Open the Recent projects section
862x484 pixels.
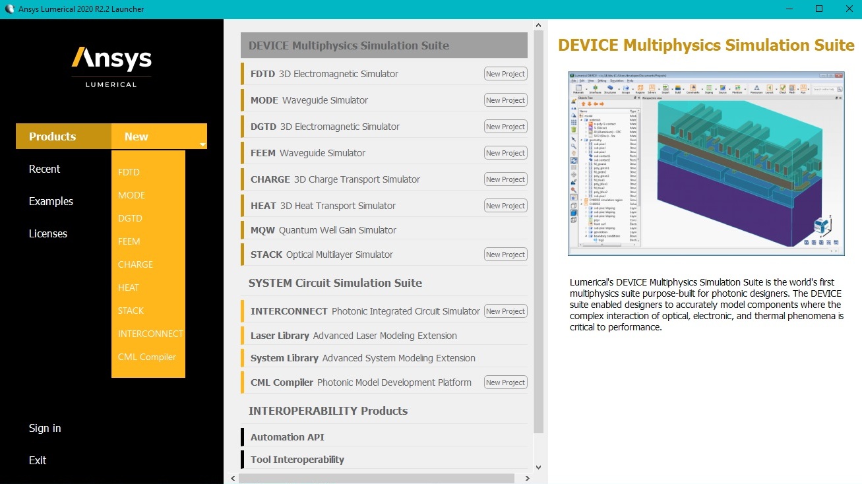click(x=44, y=169)
